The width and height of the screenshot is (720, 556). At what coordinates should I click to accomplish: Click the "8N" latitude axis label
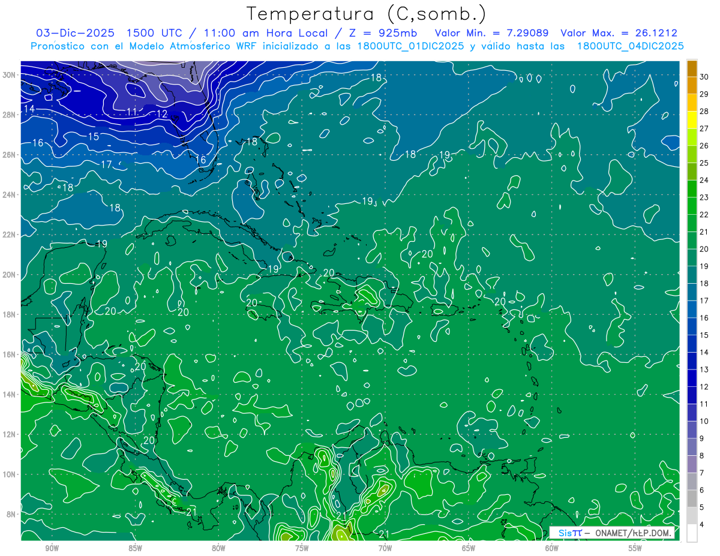point(11,514)
